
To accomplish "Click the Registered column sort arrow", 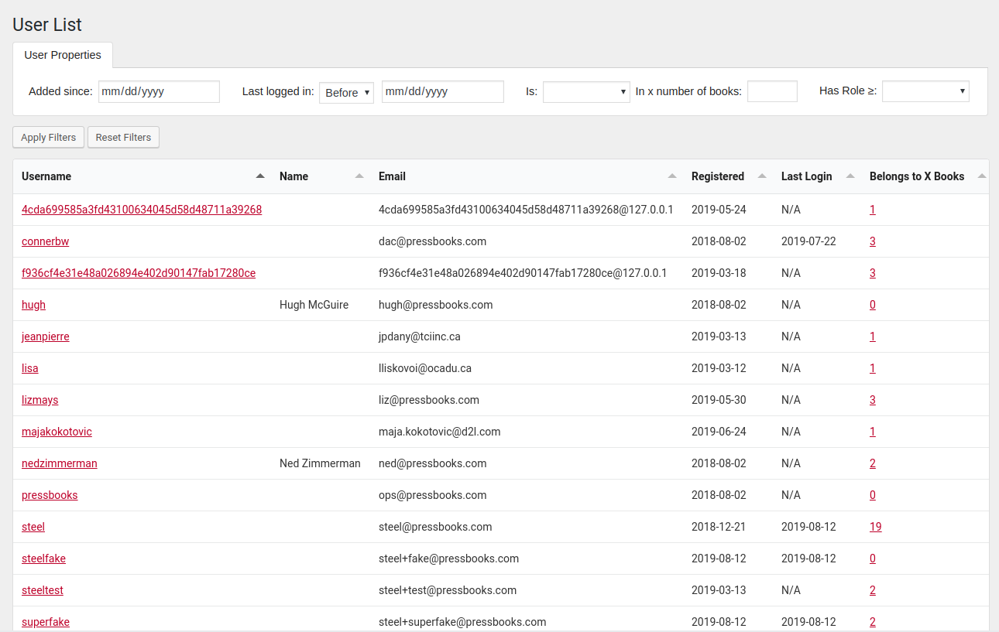I will point(762,176).
